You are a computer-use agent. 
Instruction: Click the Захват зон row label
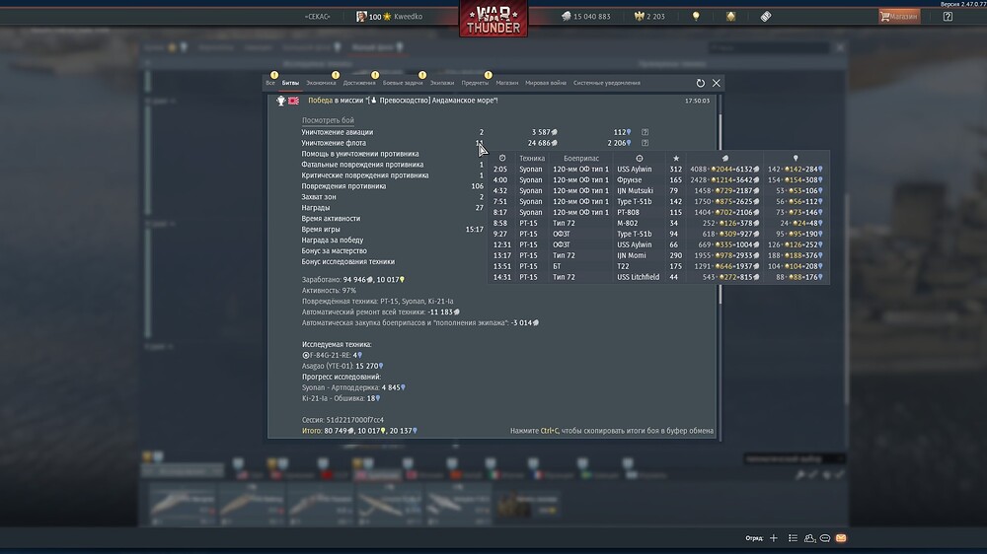coord(319,197)
